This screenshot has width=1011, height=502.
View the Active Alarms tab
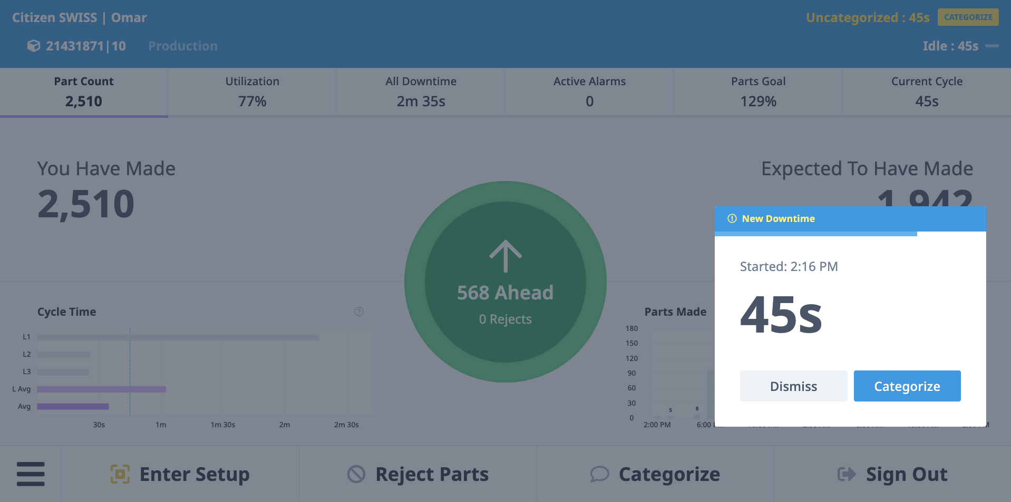point(589,92)
